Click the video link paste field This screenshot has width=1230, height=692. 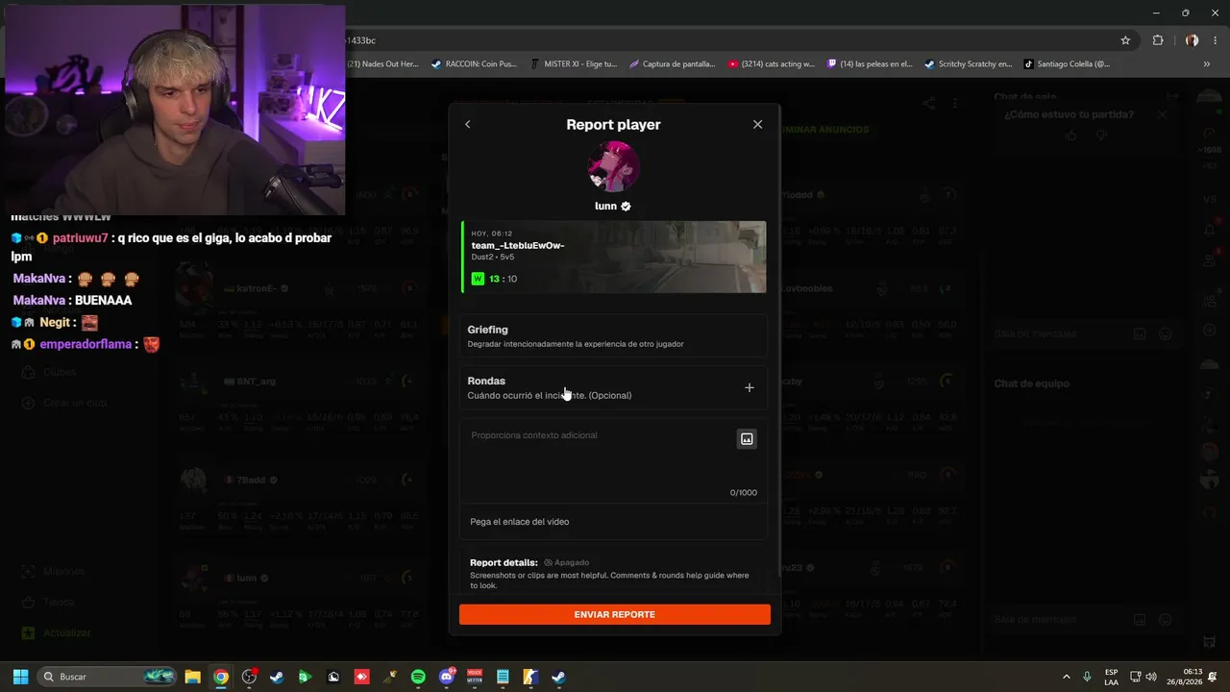click(x=613, y=522)
